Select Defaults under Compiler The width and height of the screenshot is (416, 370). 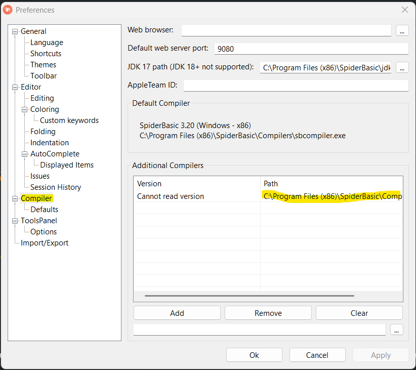click(44, 210)
